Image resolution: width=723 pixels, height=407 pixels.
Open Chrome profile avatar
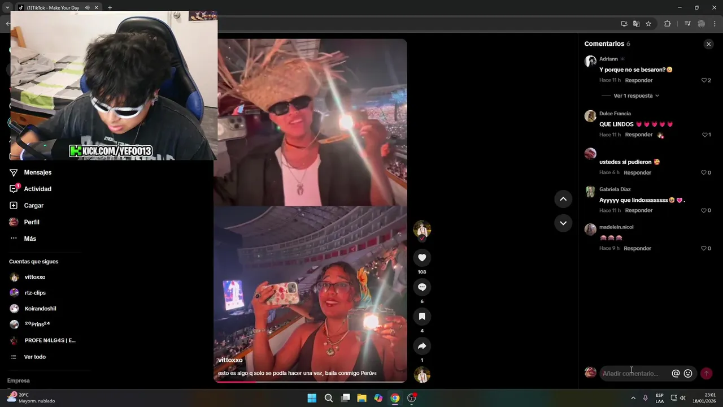tap(702, 24)
